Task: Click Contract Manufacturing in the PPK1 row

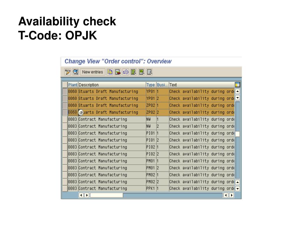Action: (x=112, y=188)
